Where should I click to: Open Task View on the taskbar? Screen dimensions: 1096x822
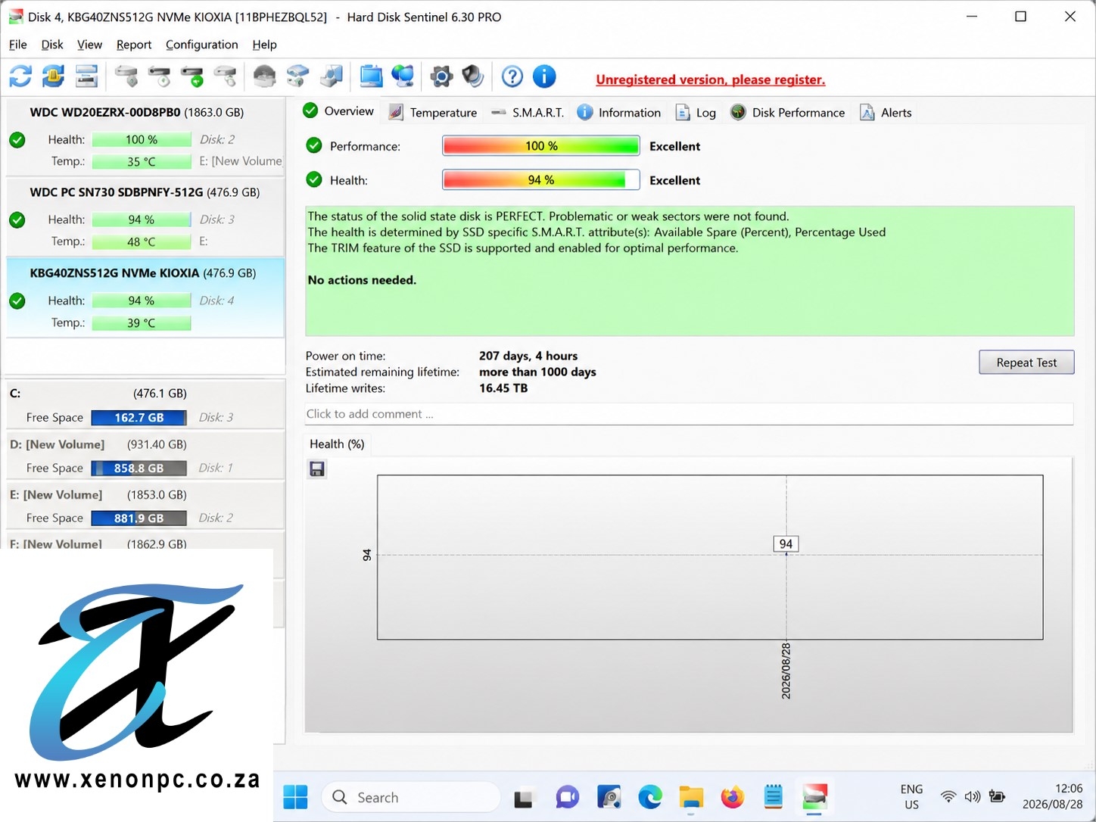tap(523, 798)
